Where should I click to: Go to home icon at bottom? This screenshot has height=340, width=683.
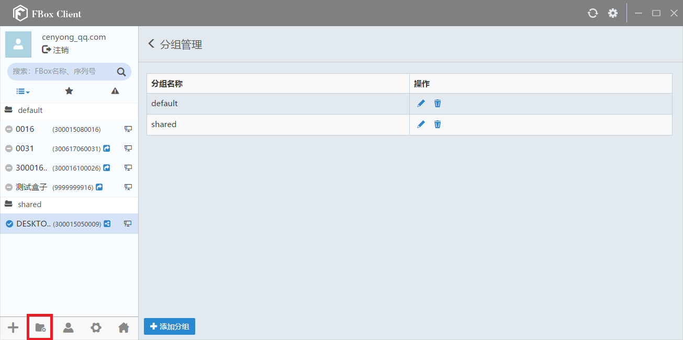pyautogui.click(x=124, y=327)
